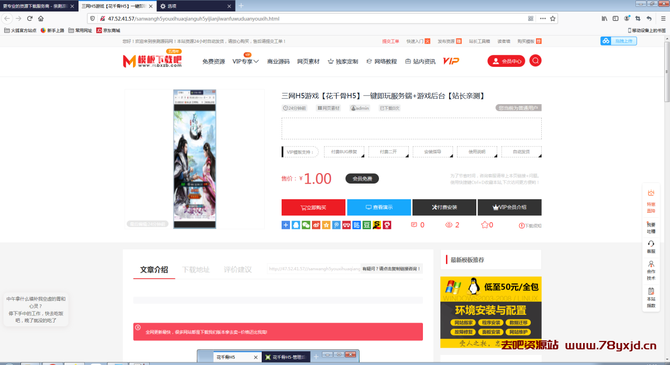Viewport: 670px width, 365px height.
Task: Click the 拖拽上传 upload button
Action: coord(619,41)
